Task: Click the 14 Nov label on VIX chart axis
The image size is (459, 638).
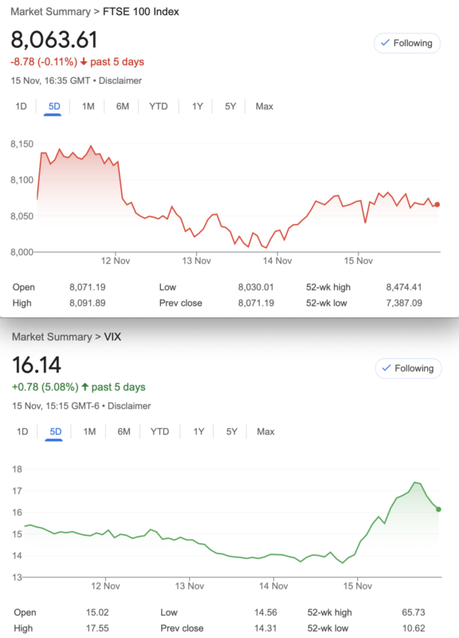Action: 273,586
